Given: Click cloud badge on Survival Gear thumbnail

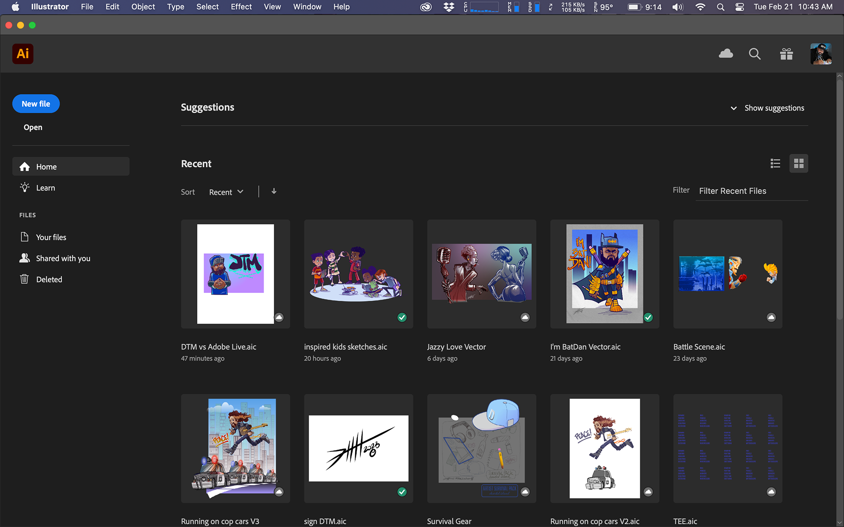Looking at the screenshot, I should (x=525, y=491).
